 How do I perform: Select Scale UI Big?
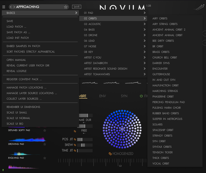coord(40,124)
